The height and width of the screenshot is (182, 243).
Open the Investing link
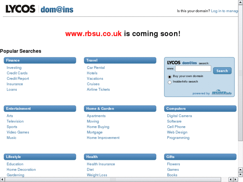point(14,68)
